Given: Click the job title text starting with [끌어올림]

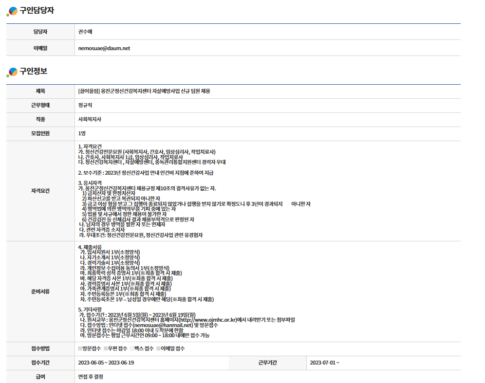Looking at the screenshot, I should click(144, 91).
